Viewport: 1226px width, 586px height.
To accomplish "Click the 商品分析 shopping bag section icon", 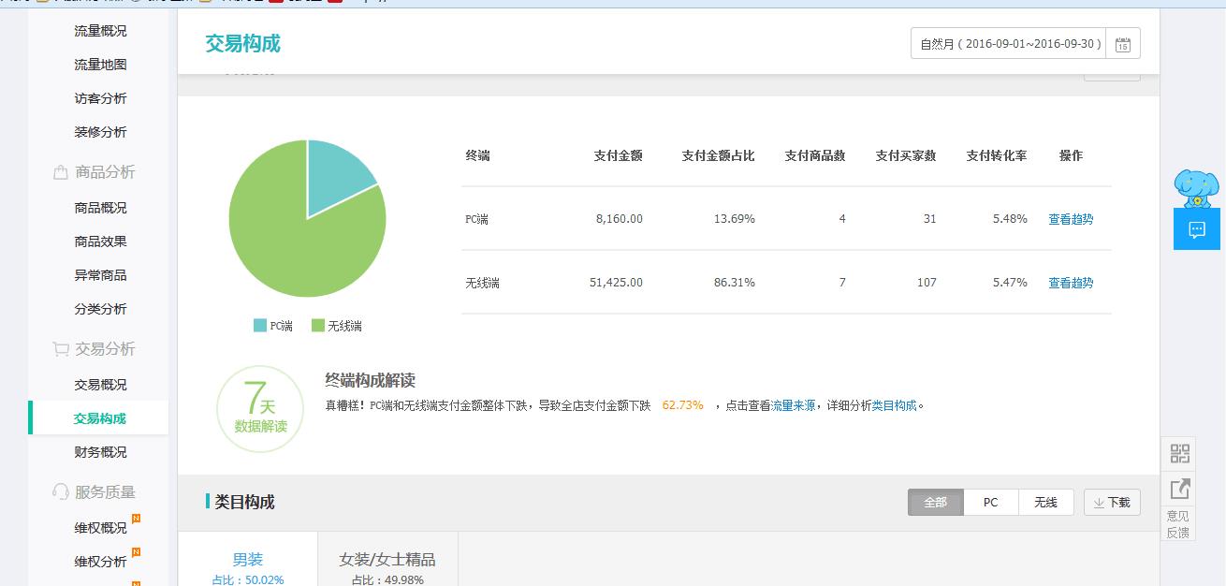I will click(60, 172).
